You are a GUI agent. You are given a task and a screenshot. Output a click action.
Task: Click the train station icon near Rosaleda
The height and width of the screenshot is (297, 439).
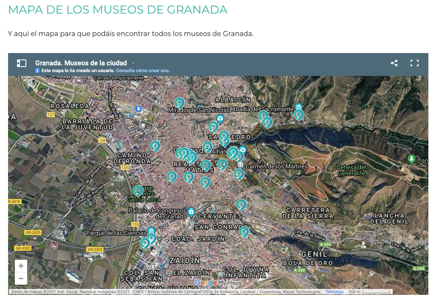point(138,109)
